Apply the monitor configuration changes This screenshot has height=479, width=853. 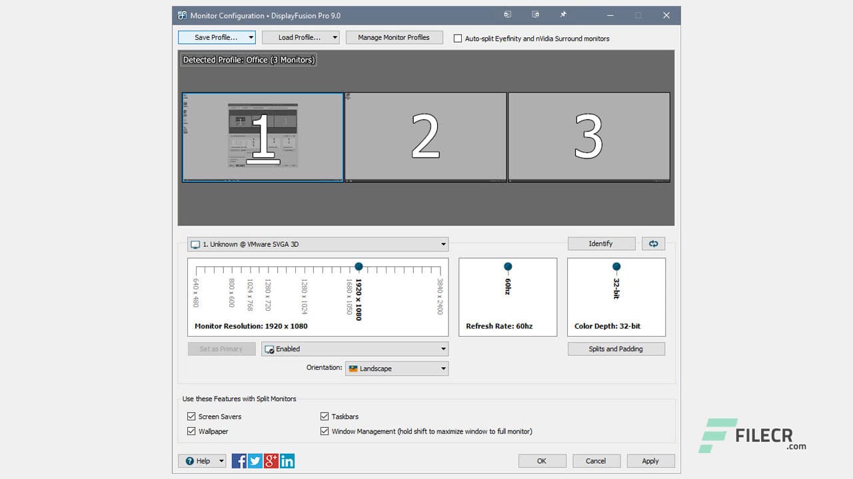(650, 460)
